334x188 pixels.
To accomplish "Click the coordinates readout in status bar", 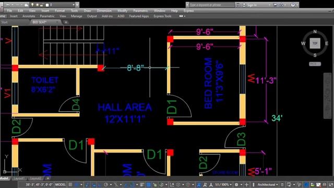I will point(39,184).
